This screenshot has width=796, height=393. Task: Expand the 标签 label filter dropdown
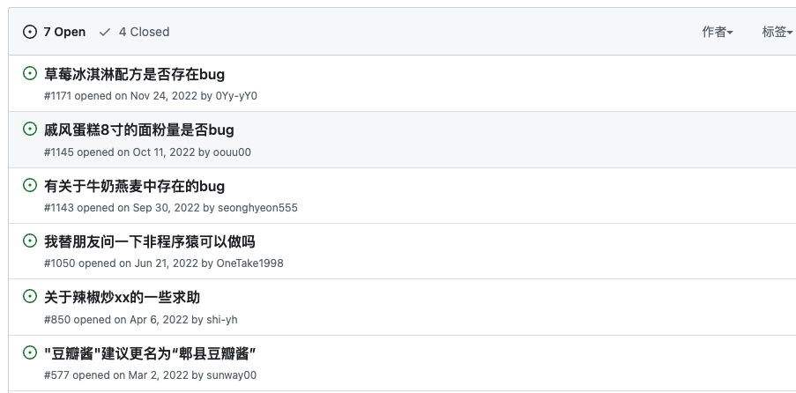point(777,32)
